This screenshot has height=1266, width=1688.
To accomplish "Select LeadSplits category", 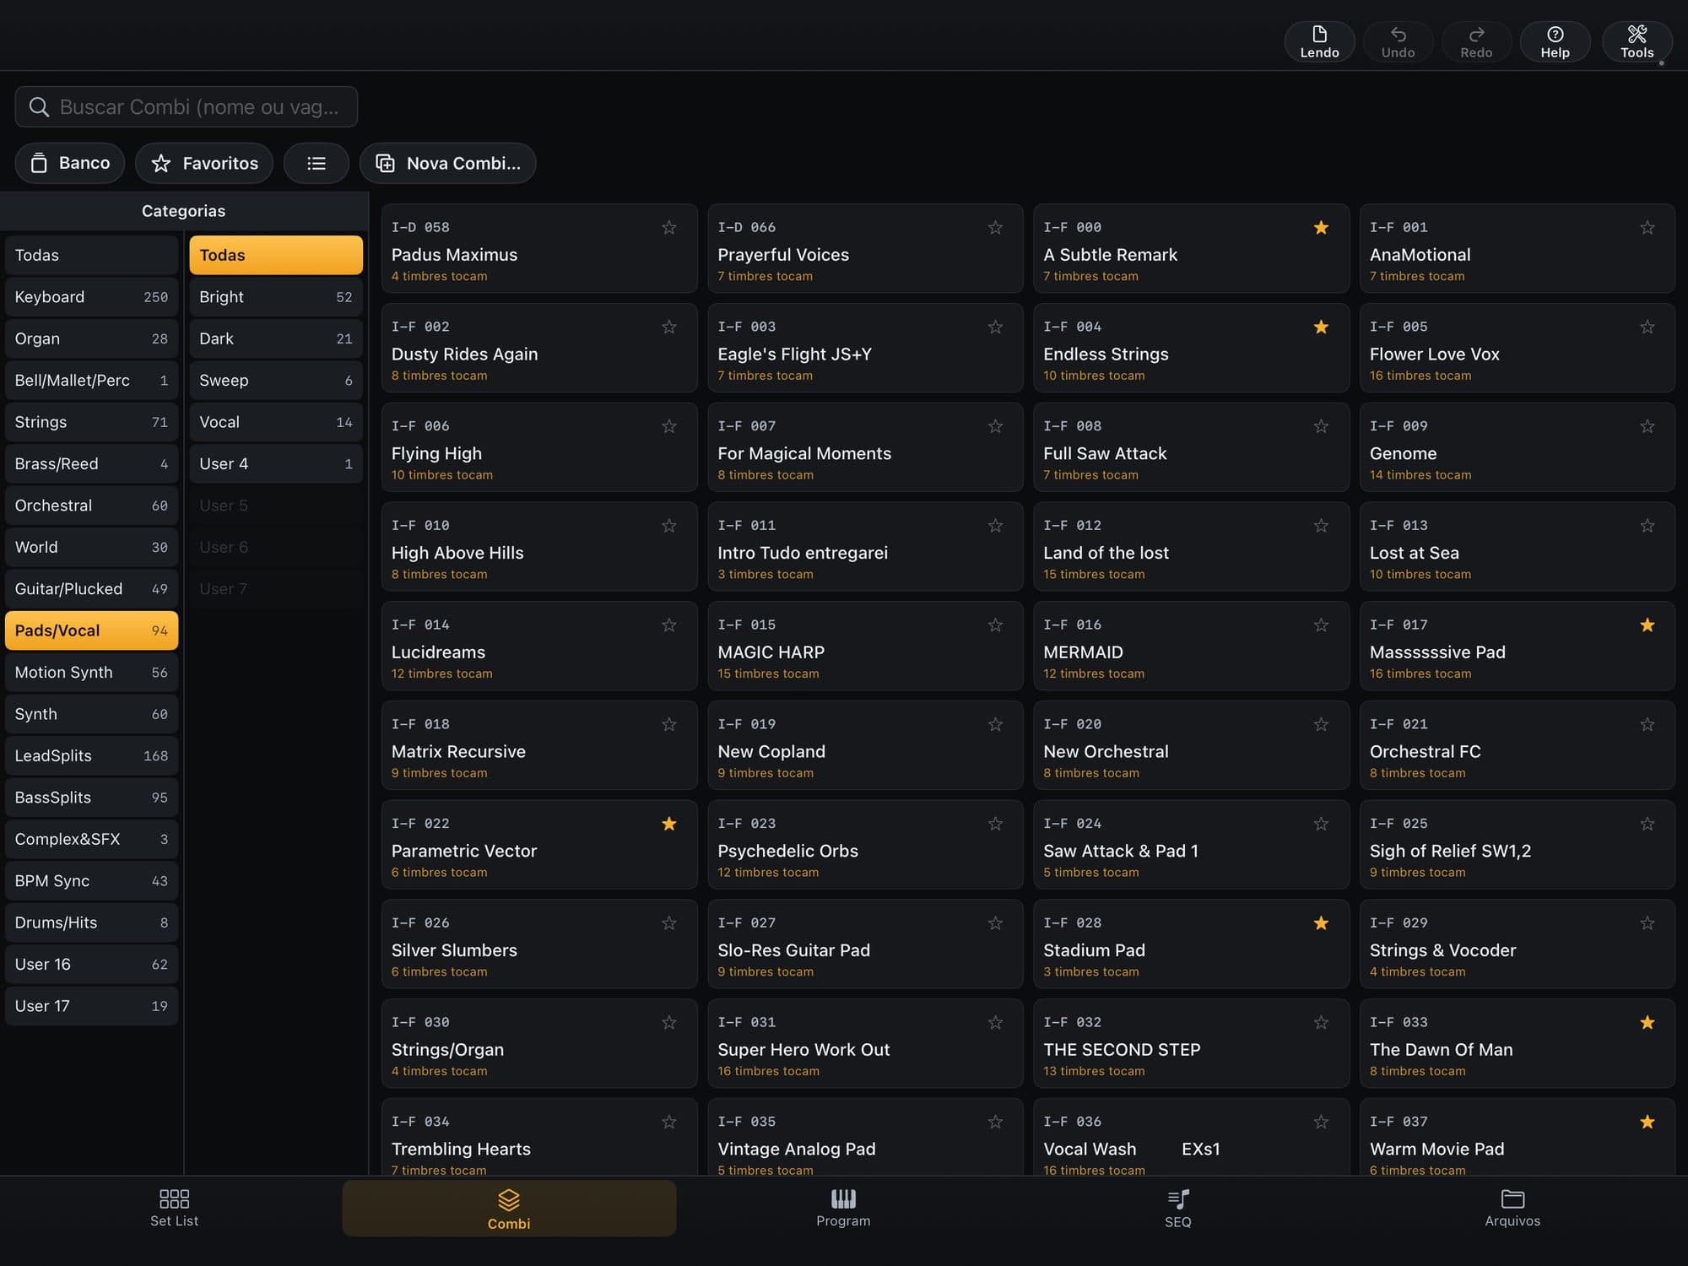I will (91, 755).
